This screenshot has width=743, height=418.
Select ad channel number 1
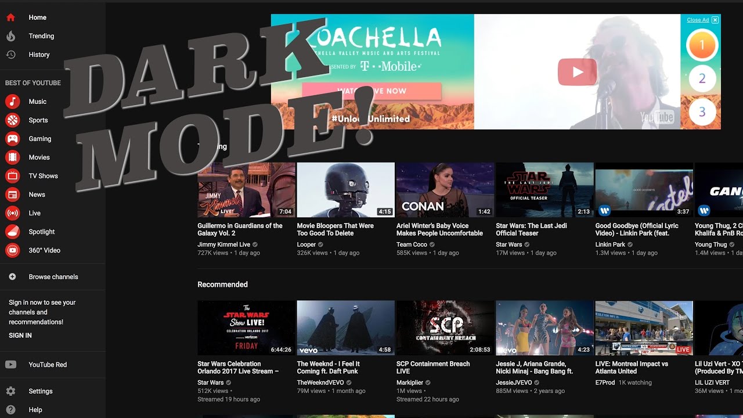[x=702, y=45]
